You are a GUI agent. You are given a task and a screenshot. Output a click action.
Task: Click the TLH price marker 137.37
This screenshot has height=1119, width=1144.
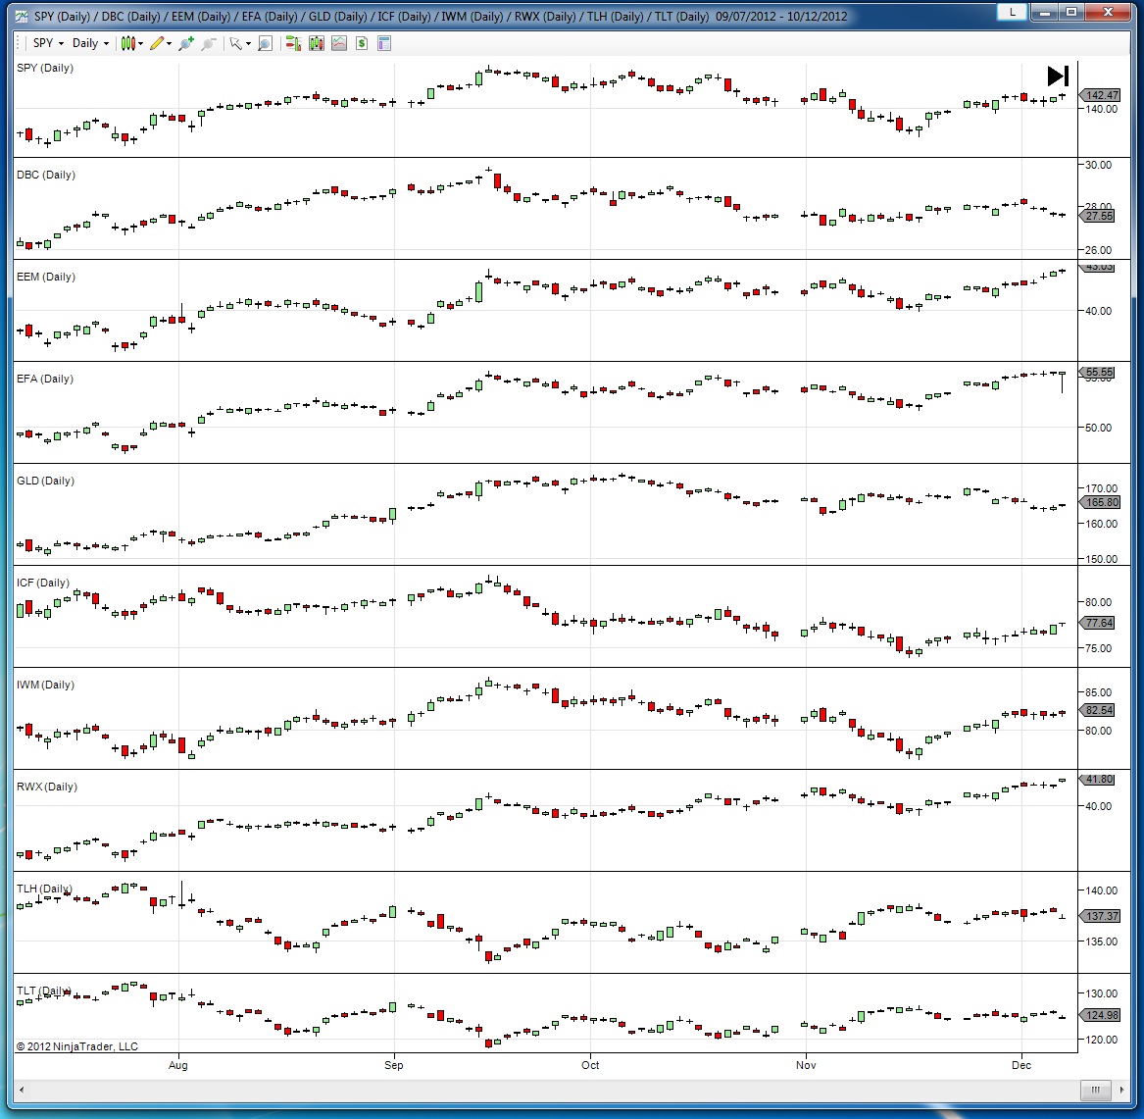pos(1100,916)
